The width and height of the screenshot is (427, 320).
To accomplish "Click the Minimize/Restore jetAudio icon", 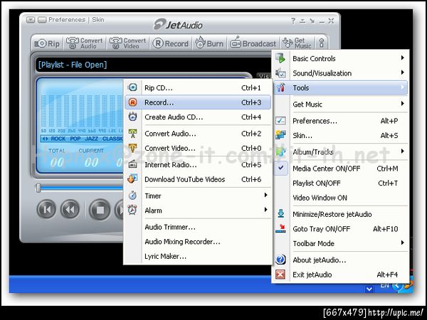I will (x=281, y=214).
